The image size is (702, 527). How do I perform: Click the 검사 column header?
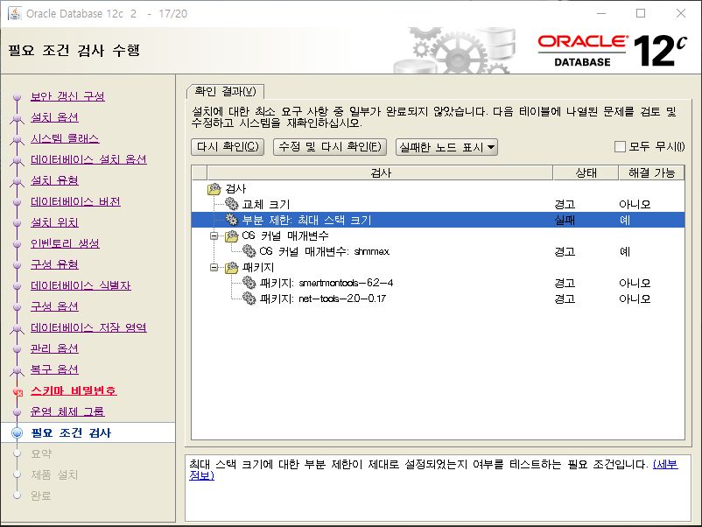click(380, 172)
